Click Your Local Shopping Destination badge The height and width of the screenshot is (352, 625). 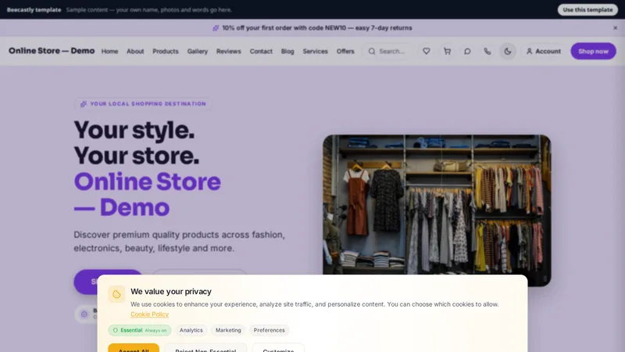143,104
